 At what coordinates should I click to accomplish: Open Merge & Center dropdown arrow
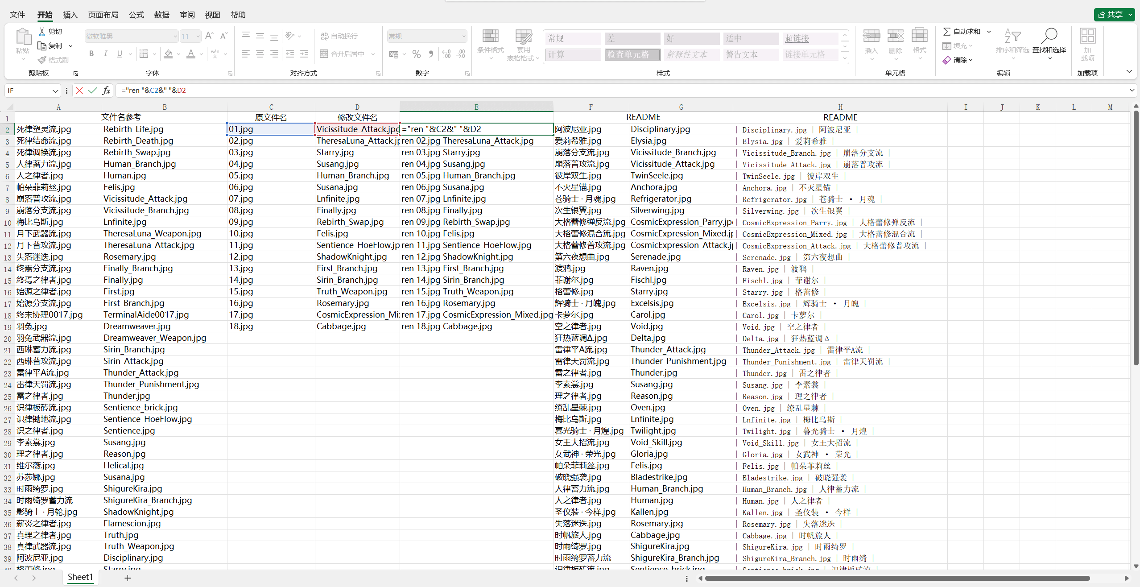point(373,54)
